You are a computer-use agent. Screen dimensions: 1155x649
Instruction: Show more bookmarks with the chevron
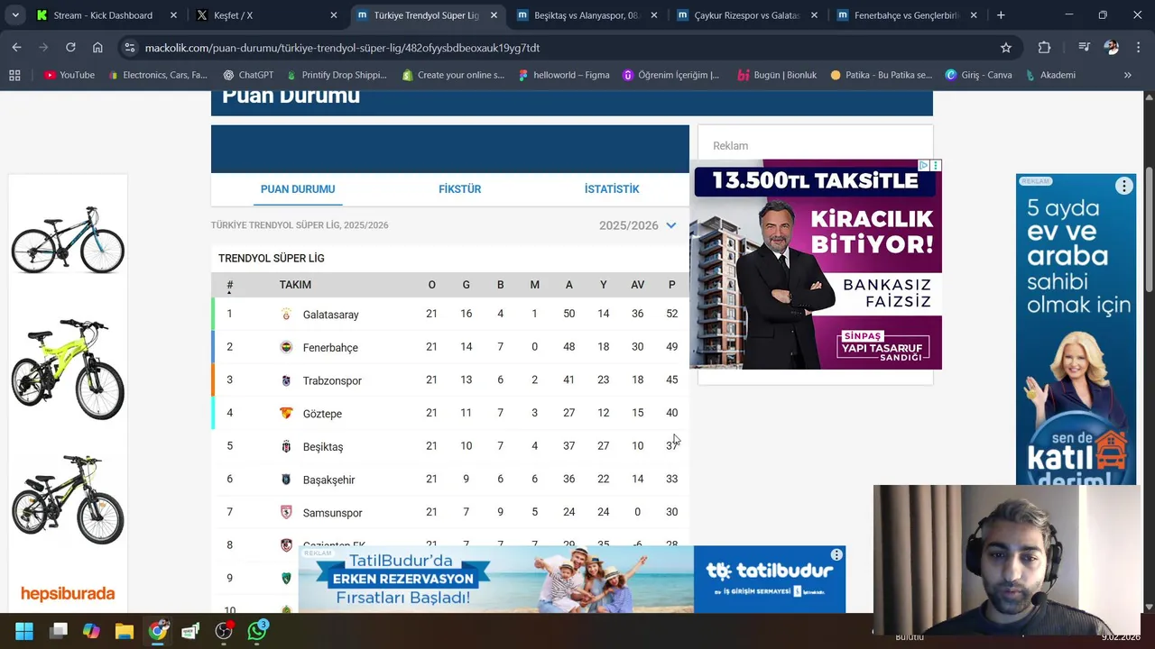pos(1127,75)
